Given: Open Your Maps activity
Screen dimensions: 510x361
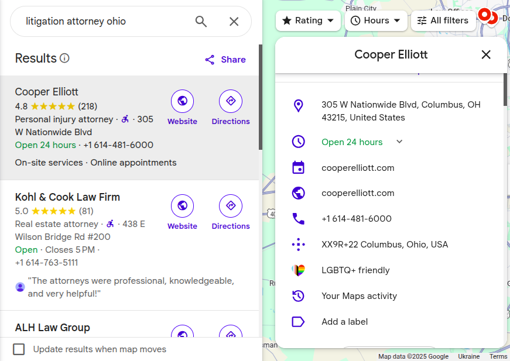Looking at the screenshot, I should [359, 295].
